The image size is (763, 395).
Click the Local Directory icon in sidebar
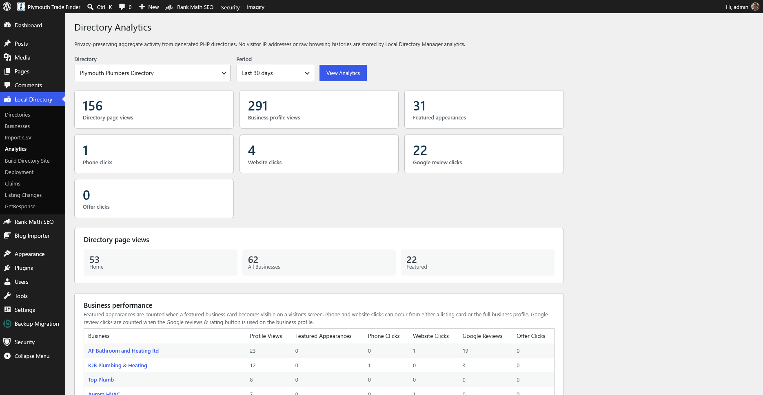coord(7,99)
